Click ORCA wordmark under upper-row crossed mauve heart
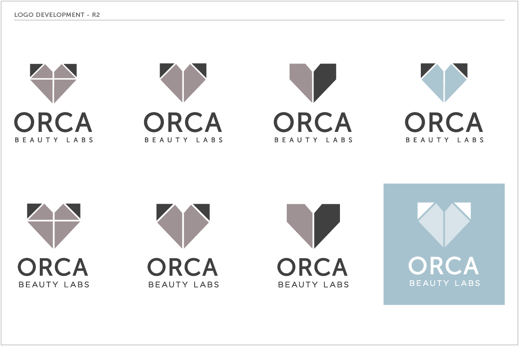 53,122
